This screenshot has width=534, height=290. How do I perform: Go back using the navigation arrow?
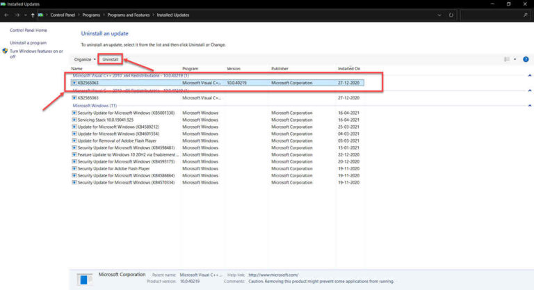[x=6, y=15]
